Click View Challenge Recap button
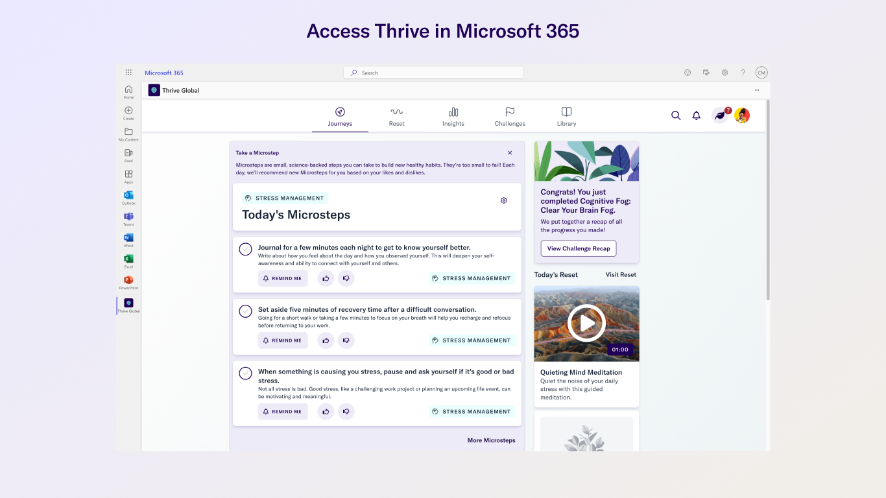Image resolution: width=886 pixels, height=498 pixels. click(579, 248)
